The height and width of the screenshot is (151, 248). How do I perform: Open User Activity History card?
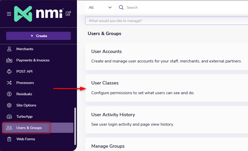click(166, 120)
